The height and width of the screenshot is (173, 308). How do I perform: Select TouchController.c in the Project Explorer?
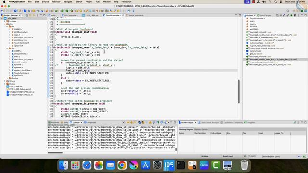[x=22, y=73]
